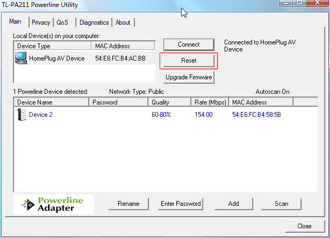Open the About tab
Image resolution: width=330 pixels, height=238 pixels.
pyautogui.click(x=123, y=23)
